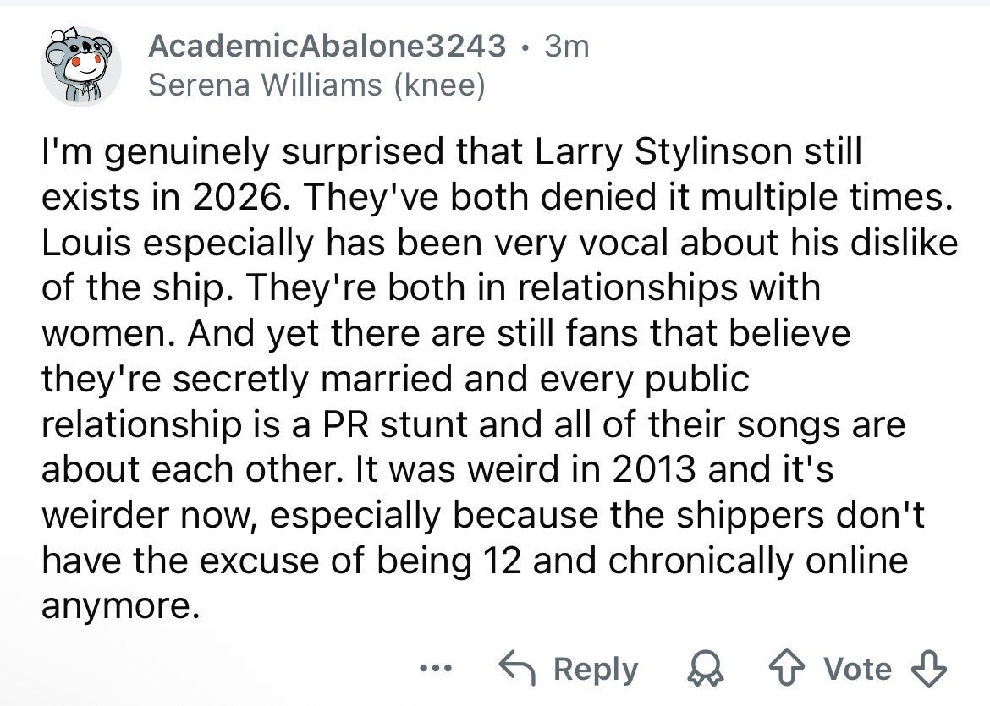Give an award using the ribbon icon
This screenshot has height=706, width=990.
[706, 670]
